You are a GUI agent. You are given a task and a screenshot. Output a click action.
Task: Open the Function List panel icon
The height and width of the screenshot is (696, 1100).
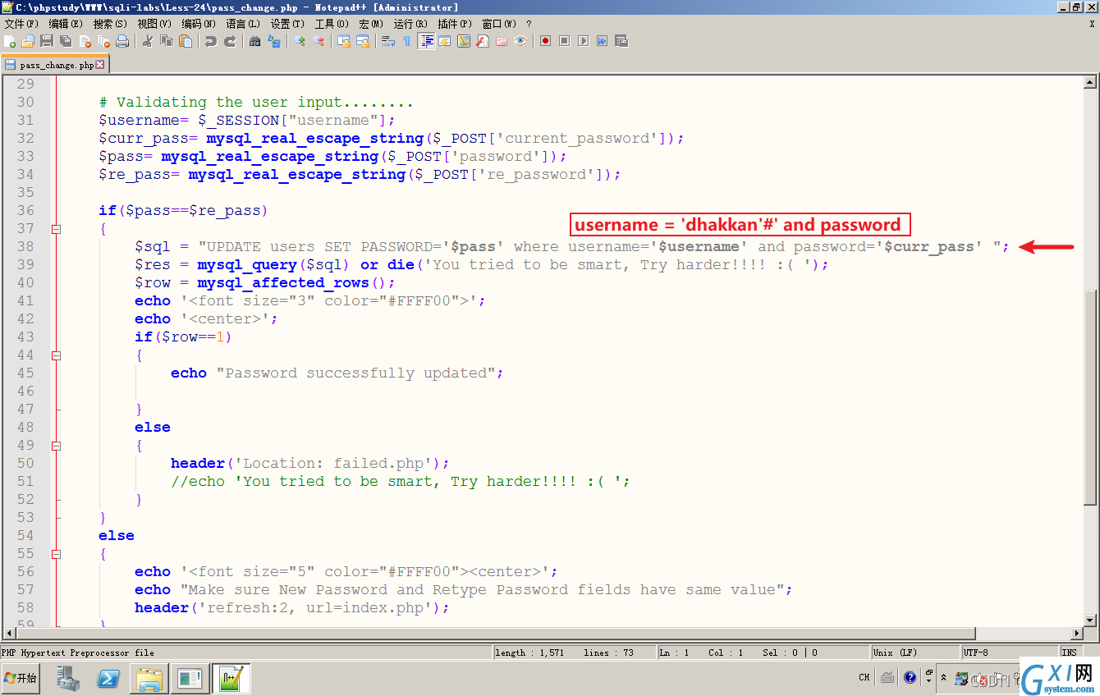(x=483, y=41)
